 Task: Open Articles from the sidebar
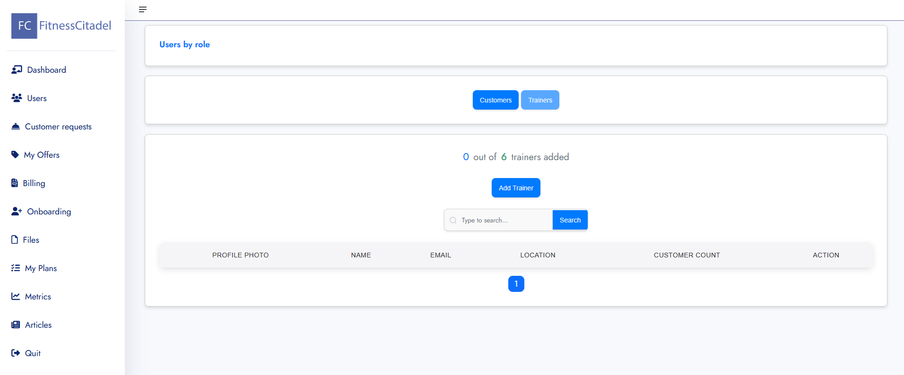tap(38, 325)
